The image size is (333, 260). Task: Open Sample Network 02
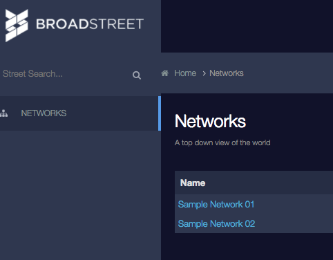click(216, 224)
